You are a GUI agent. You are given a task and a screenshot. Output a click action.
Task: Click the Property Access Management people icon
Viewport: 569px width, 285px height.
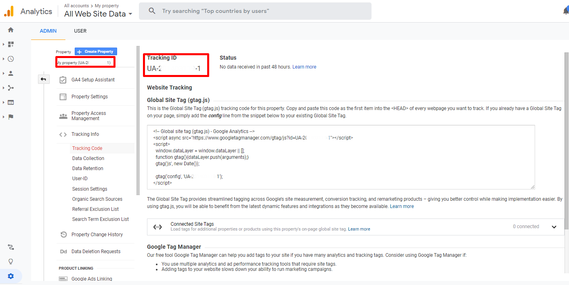[63, 116]
